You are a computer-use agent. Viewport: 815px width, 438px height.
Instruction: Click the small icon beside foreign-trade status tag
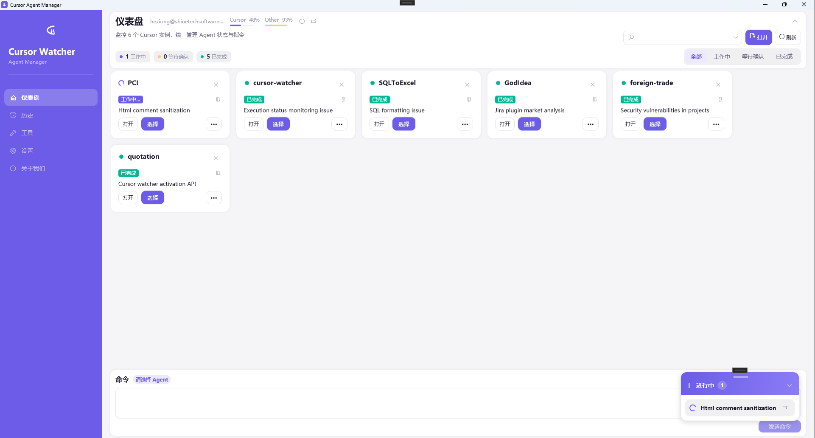720,100
